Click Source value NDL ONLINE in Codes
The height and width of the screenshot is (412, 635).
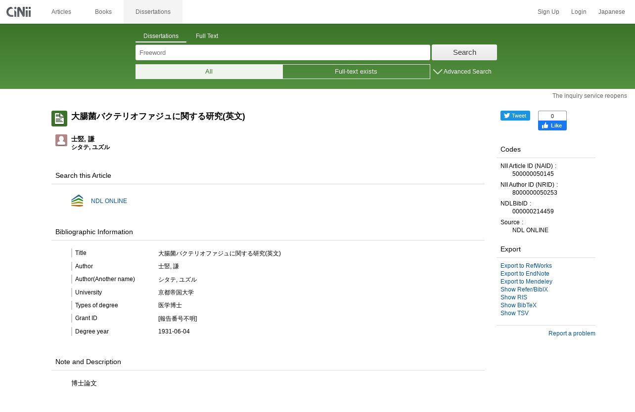[530, 230]
